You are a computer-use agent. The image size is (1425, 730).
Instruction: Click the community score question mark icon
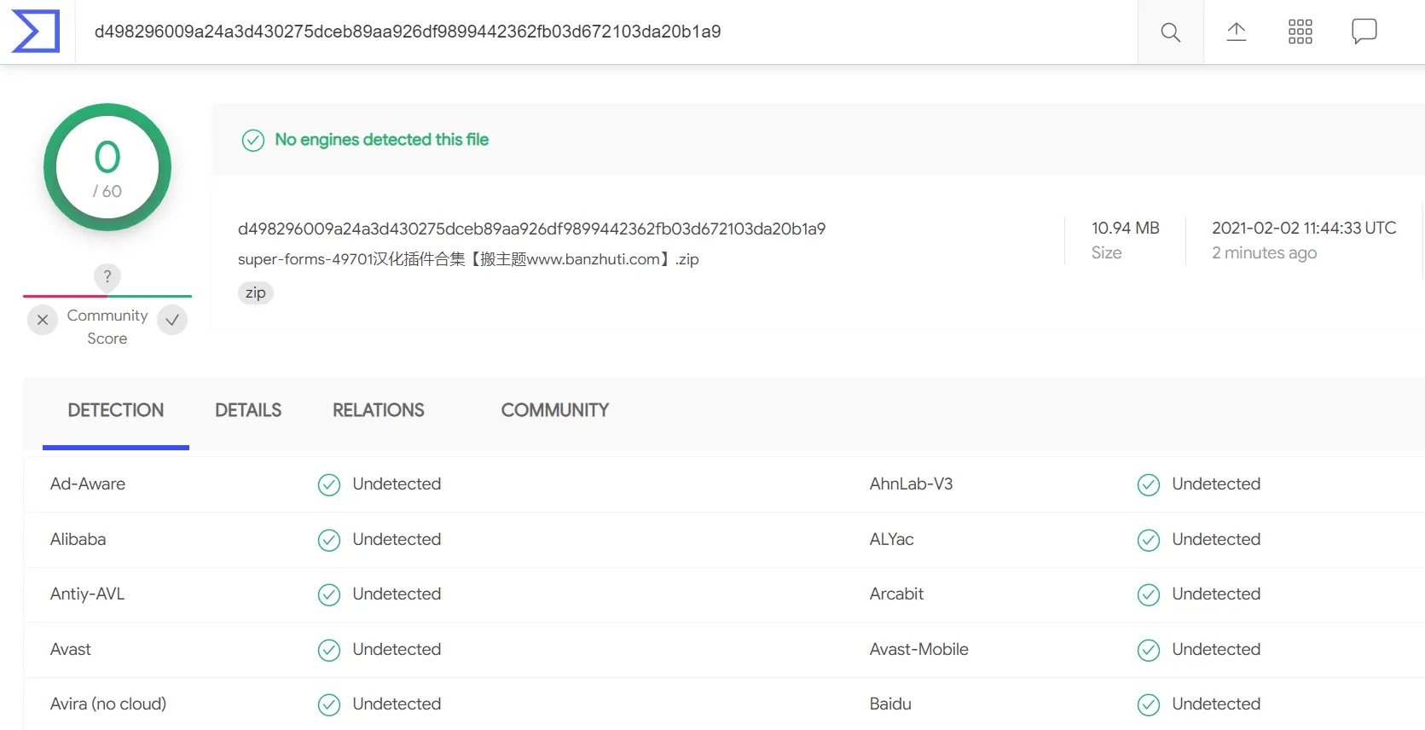(107, 276)
